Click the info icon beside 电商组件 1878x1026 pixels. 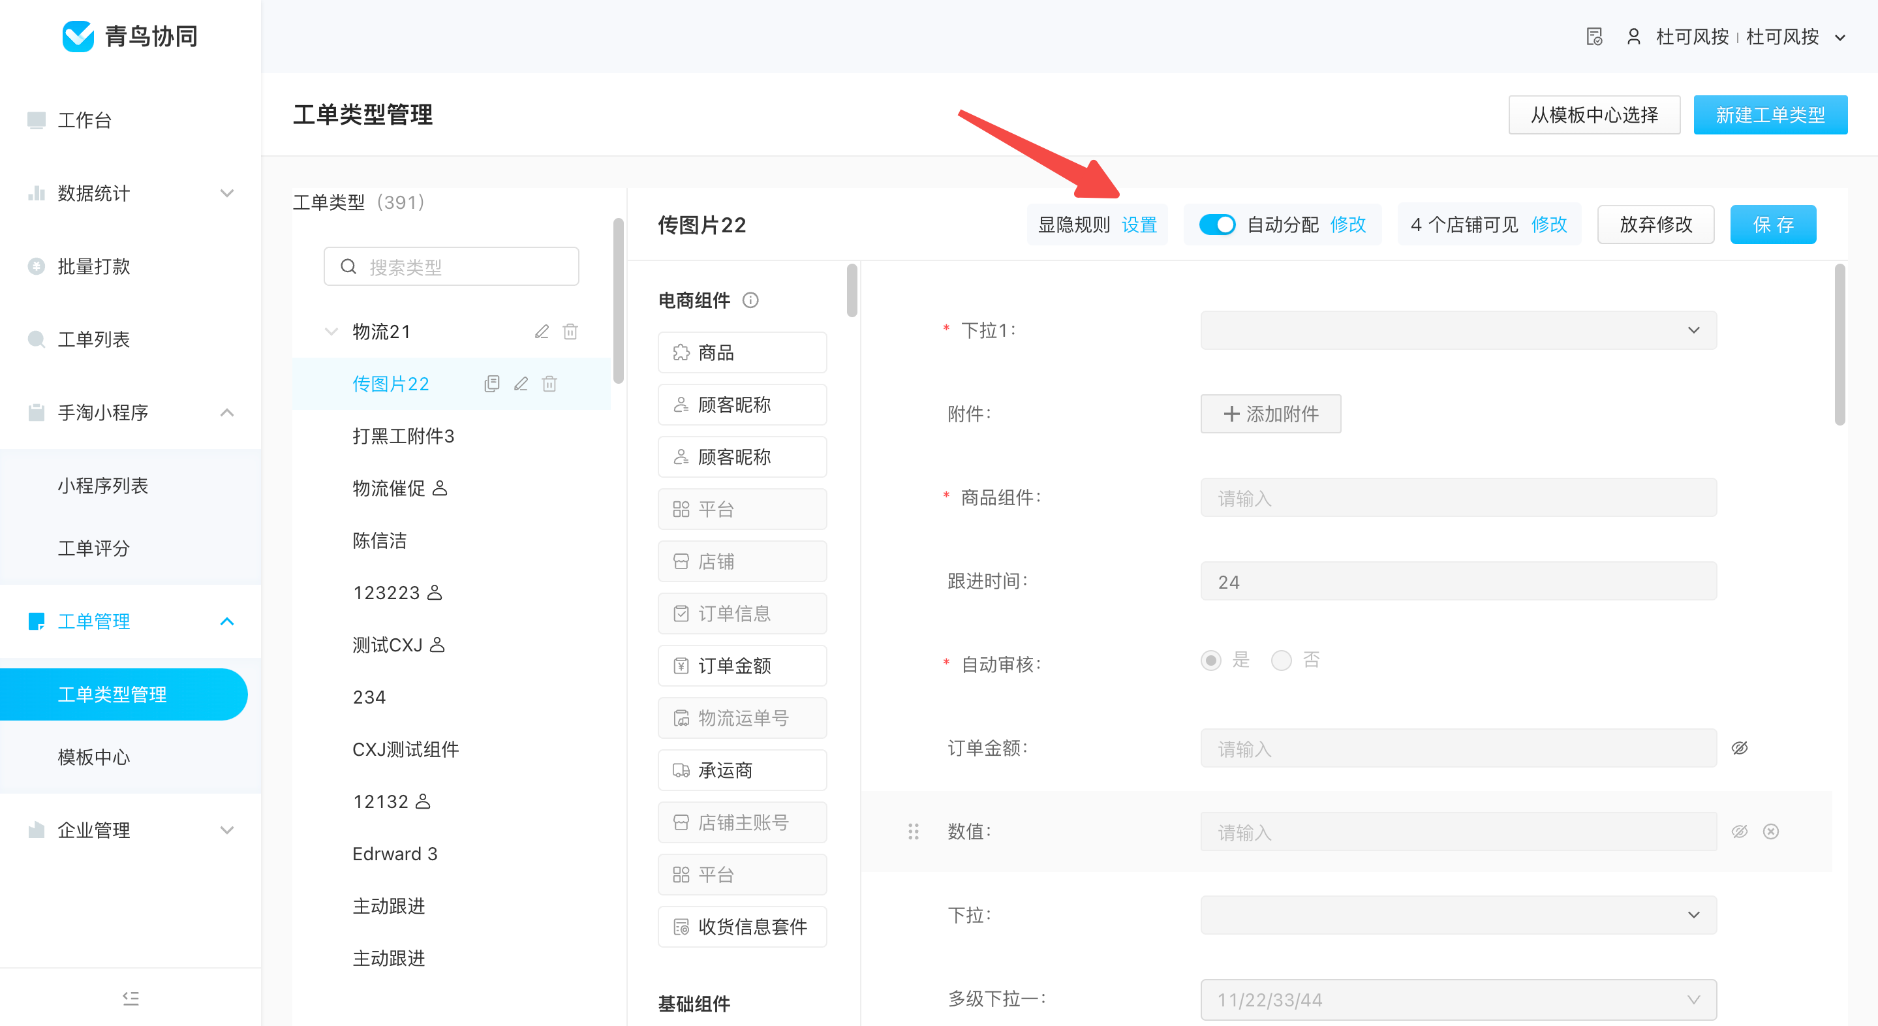click(x=750, y=300)
